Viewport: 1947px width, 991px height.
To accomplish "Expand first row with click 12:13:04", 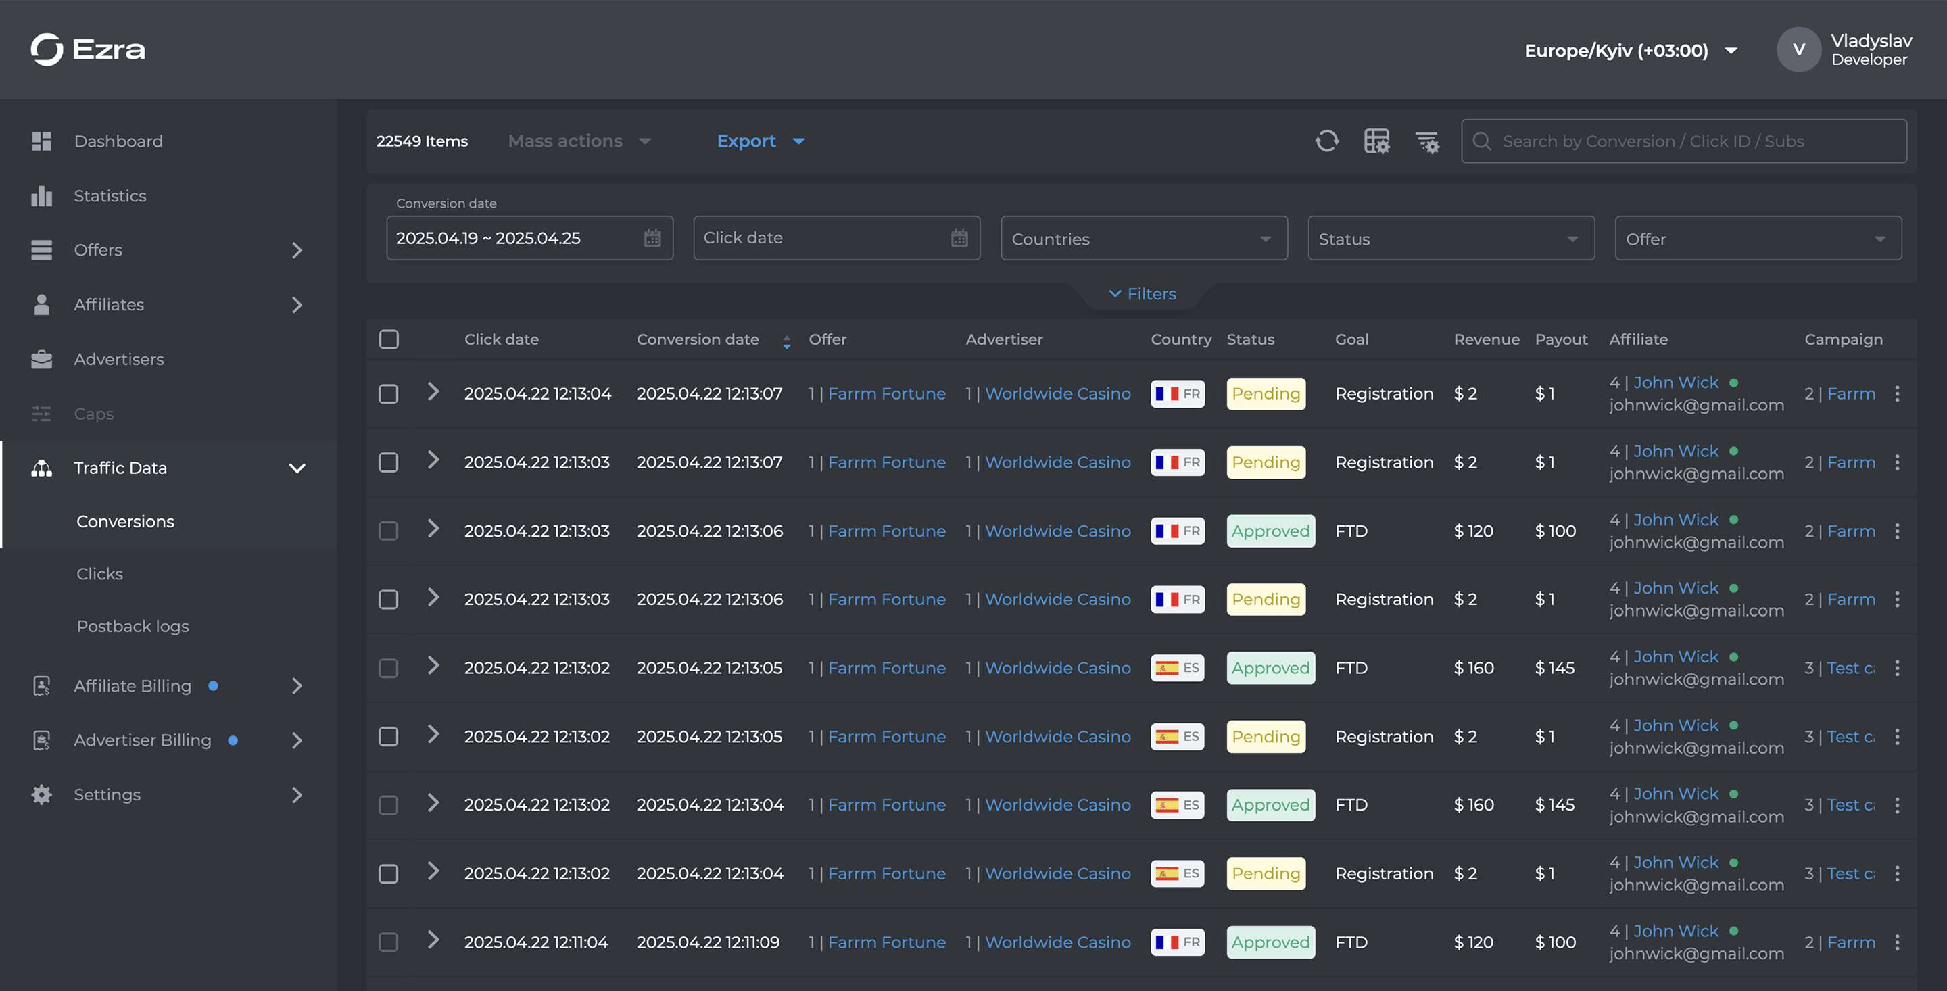I will point(433,391).
